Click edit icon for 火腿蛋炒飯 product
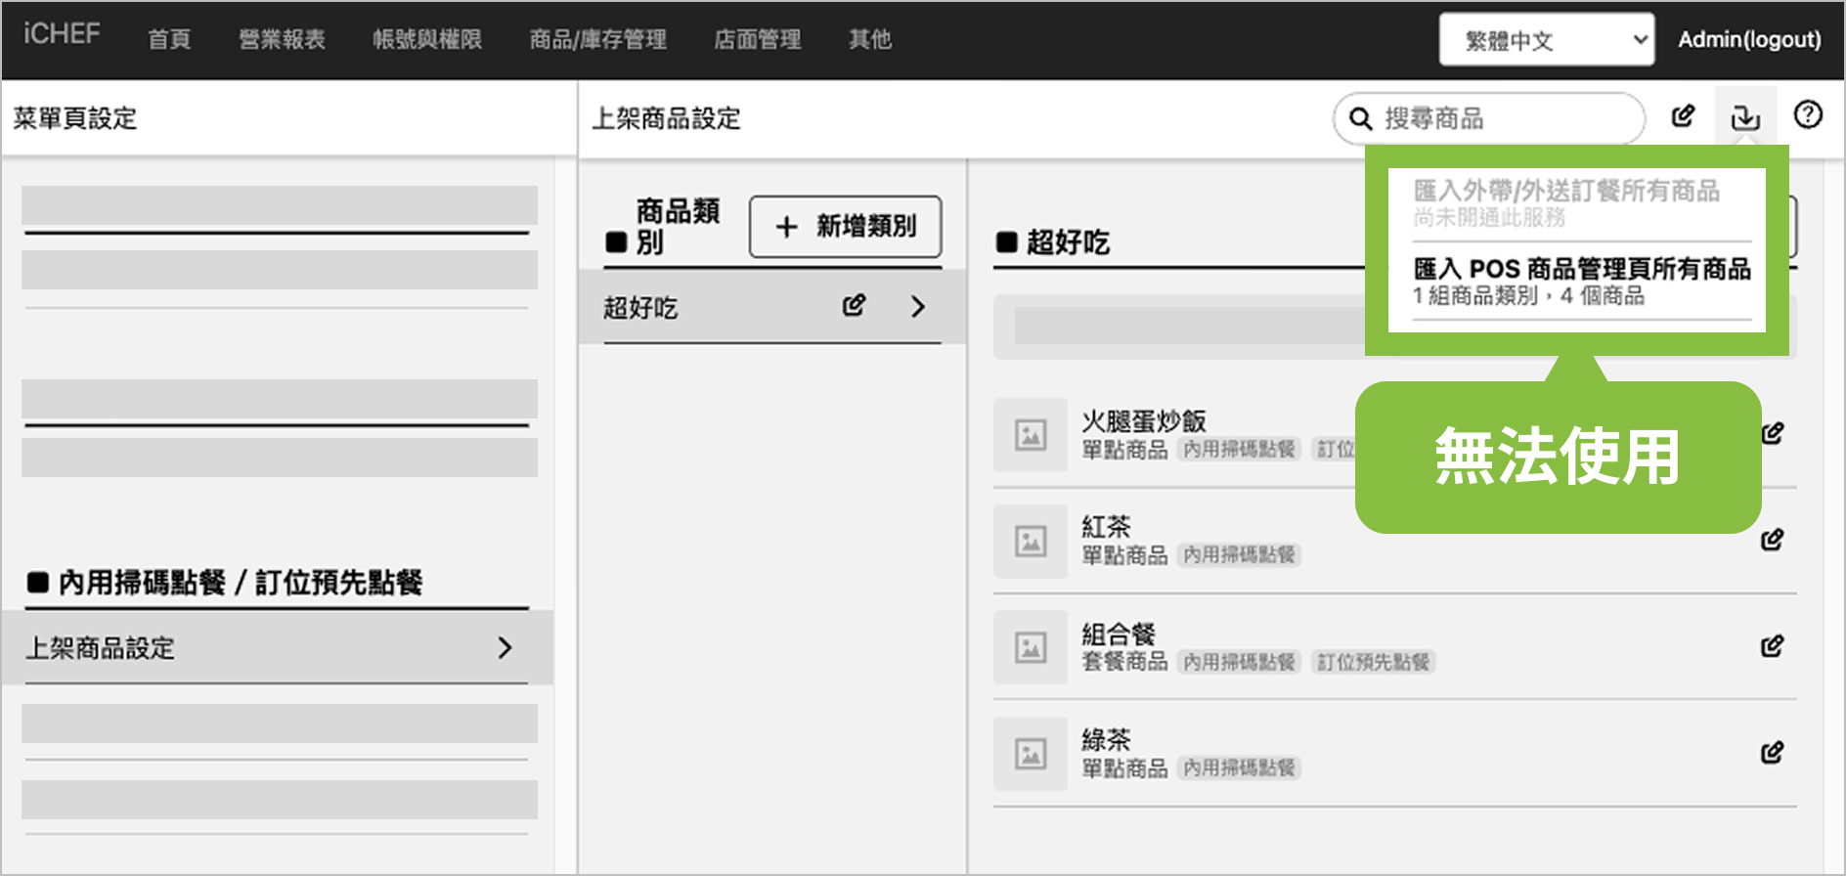The width and height of the screenshot is (1846, 876). [x=1772, y=433]
